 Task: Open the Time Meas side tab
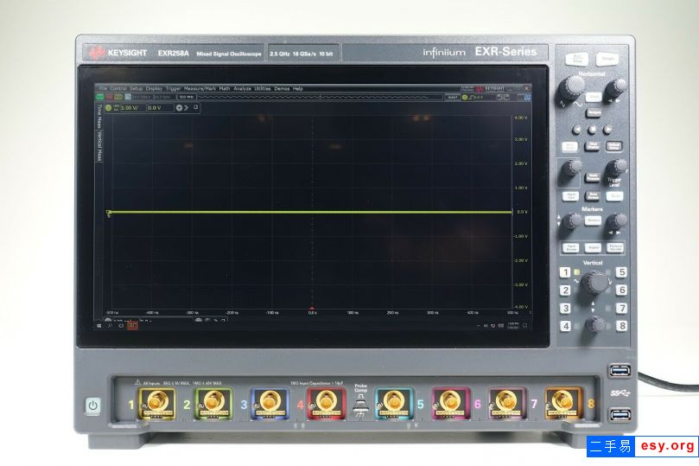pos(99,116)
